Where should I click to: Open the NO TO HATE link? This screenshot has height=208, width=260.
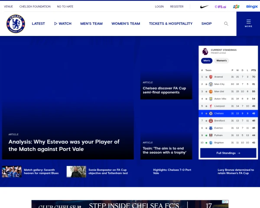pos(65,6)
